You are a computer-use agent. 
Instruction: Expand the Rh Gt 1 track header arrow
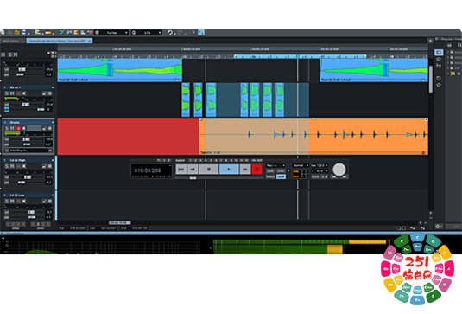coord(53,87)
